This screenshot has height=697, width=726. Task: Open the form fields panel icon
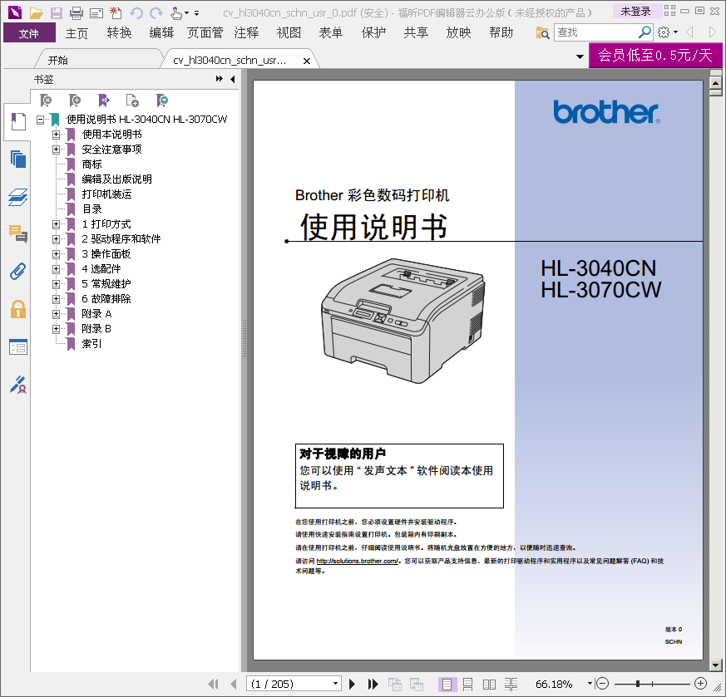pyautogui.click(x=18, y=347)
